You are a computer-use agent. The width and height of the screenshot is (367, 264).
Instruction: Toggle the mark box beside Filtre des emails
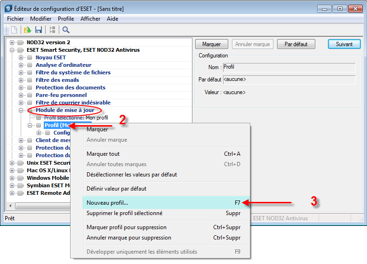point(30,80)
